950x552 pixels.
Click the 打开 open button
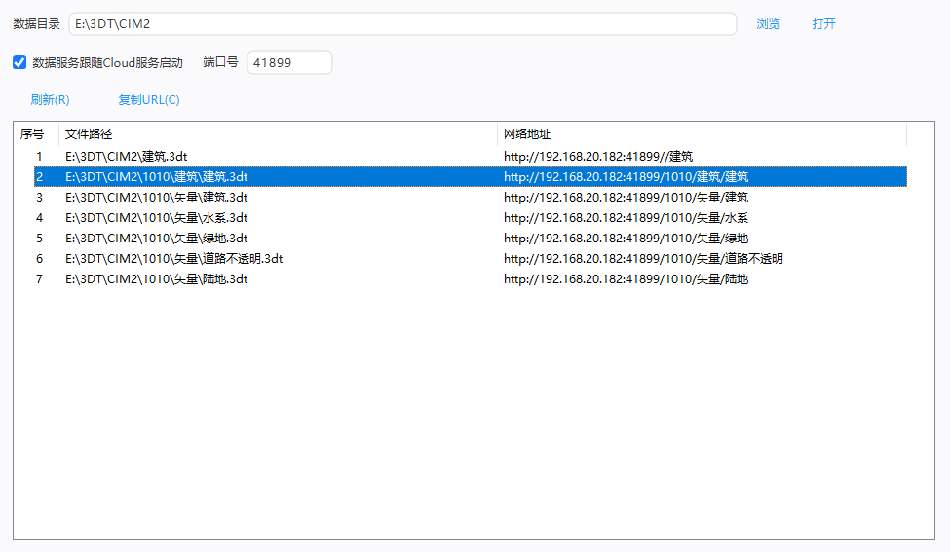coord(823,24)
